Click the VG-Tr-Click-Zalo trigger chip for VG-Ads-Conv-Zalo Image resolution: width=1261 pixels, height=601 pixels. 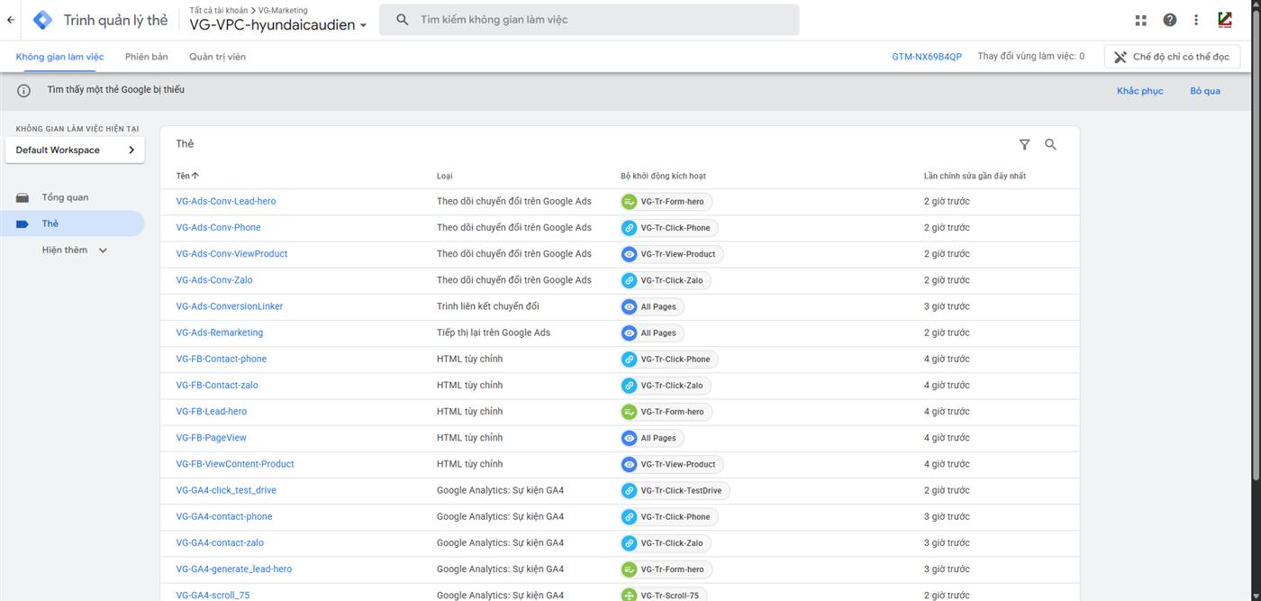click(x=666, y=280)
